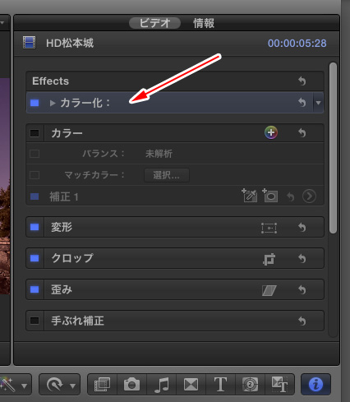Toggle the カラー化 effect checkbox
Screen dimensions: 350x402
pyautogui.click(x=35, y=103)
